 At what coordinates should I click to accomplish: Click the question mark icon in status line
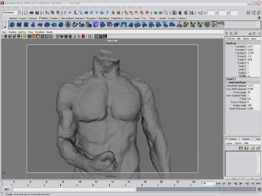pyautogui.click(x=107, y=13)
